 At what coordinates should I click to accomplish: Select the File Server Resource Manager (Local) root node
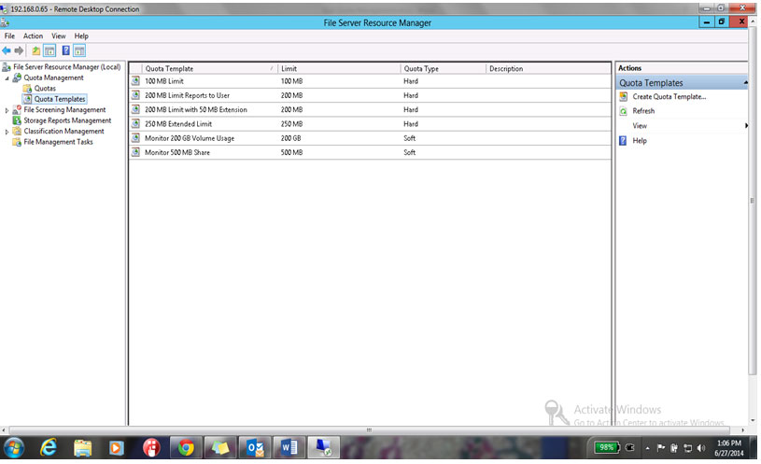[x=67, y=67]
